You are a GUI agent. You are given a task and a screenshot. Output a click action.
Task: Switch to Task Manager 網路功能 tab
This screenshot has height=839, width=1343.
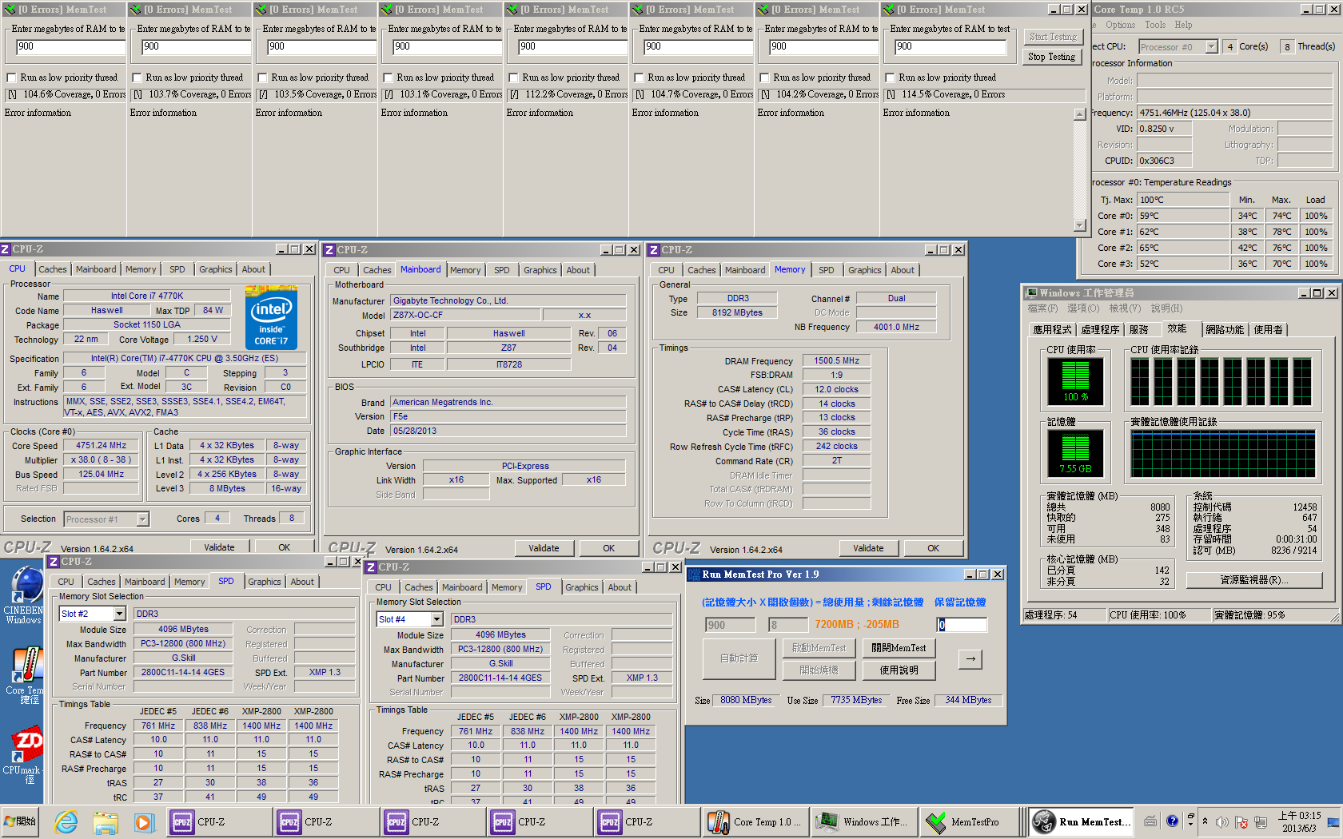point(1225,330)
